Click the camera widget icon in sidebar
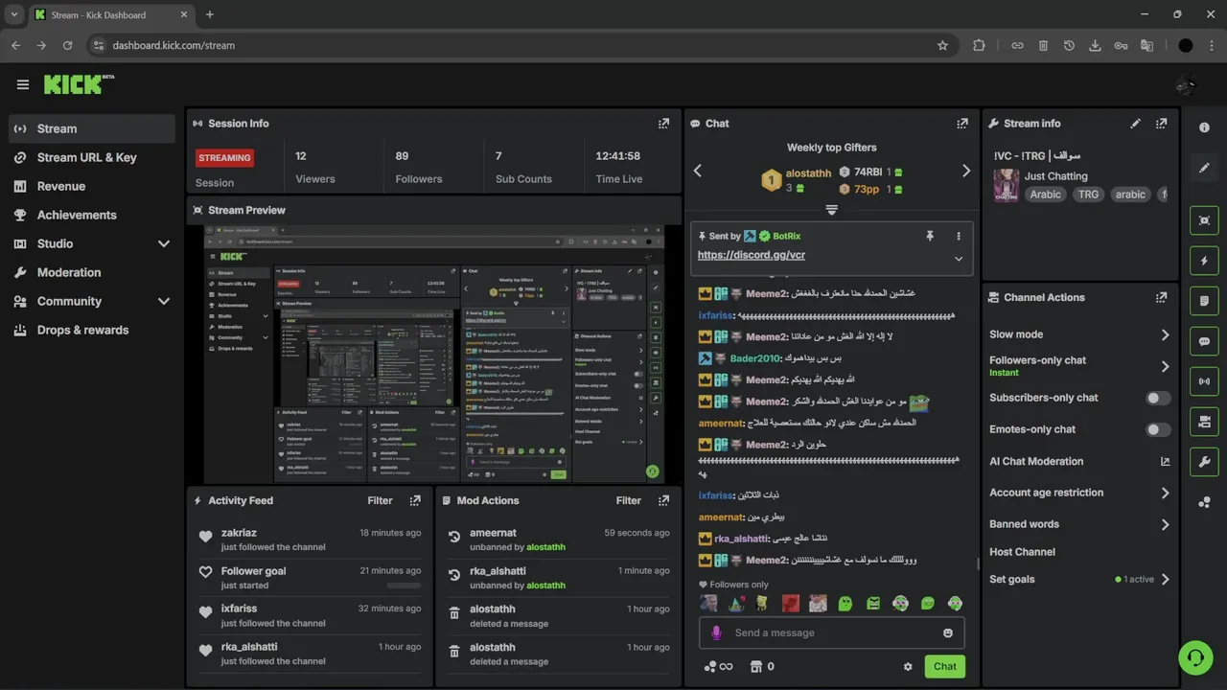Screen dimensions: 1227x690 coord(1204,422)
